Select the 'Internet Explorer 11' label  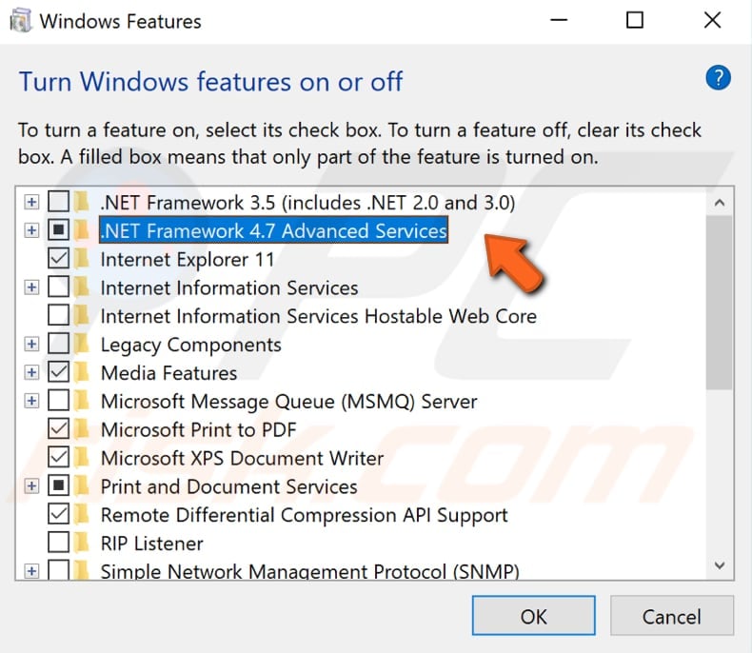click(188, 259)
